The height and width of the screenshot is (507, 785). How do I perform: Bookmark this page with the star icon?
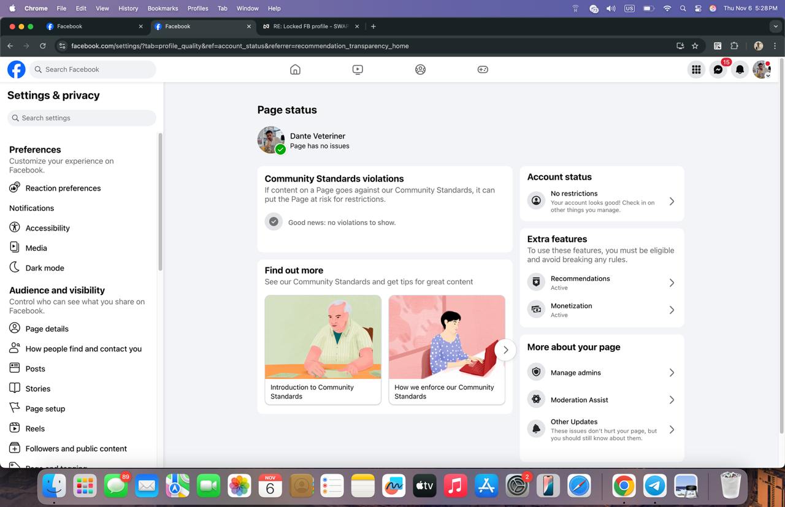[695, 46]
